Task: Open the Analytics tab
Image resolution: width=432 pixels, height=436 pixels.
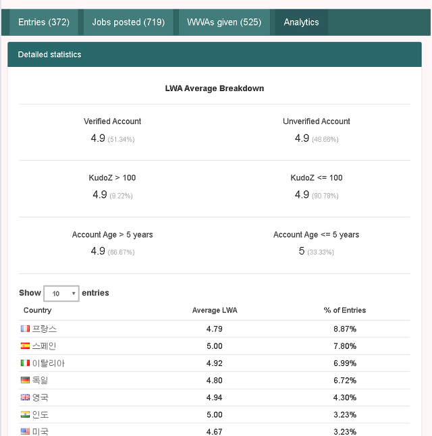Action: [301, 22]
